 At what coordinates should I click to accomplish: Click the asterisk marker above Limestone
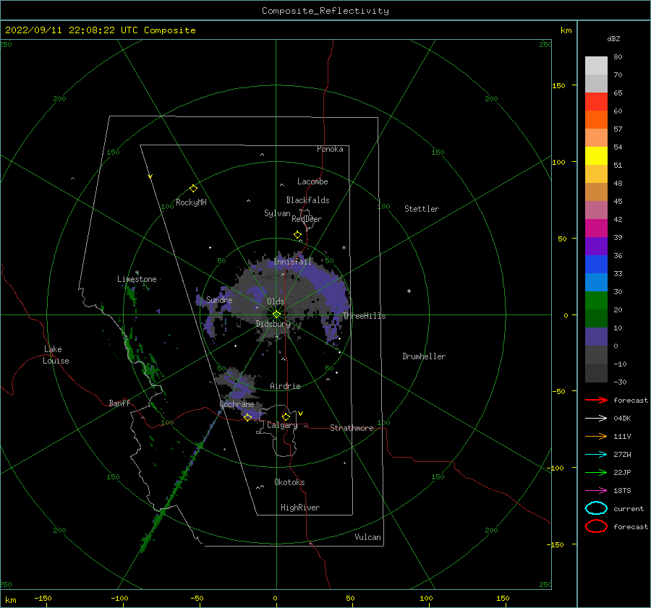click(137, 273)
